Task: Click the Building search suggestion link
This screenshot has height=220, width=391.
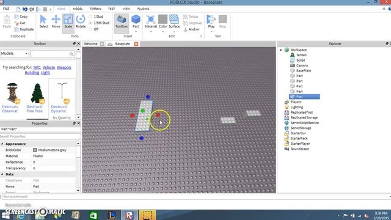Action: coord(32,73)
